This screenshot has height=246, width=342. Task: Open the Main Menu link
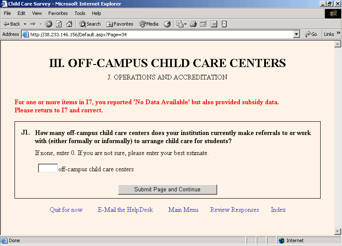[183, 210]
